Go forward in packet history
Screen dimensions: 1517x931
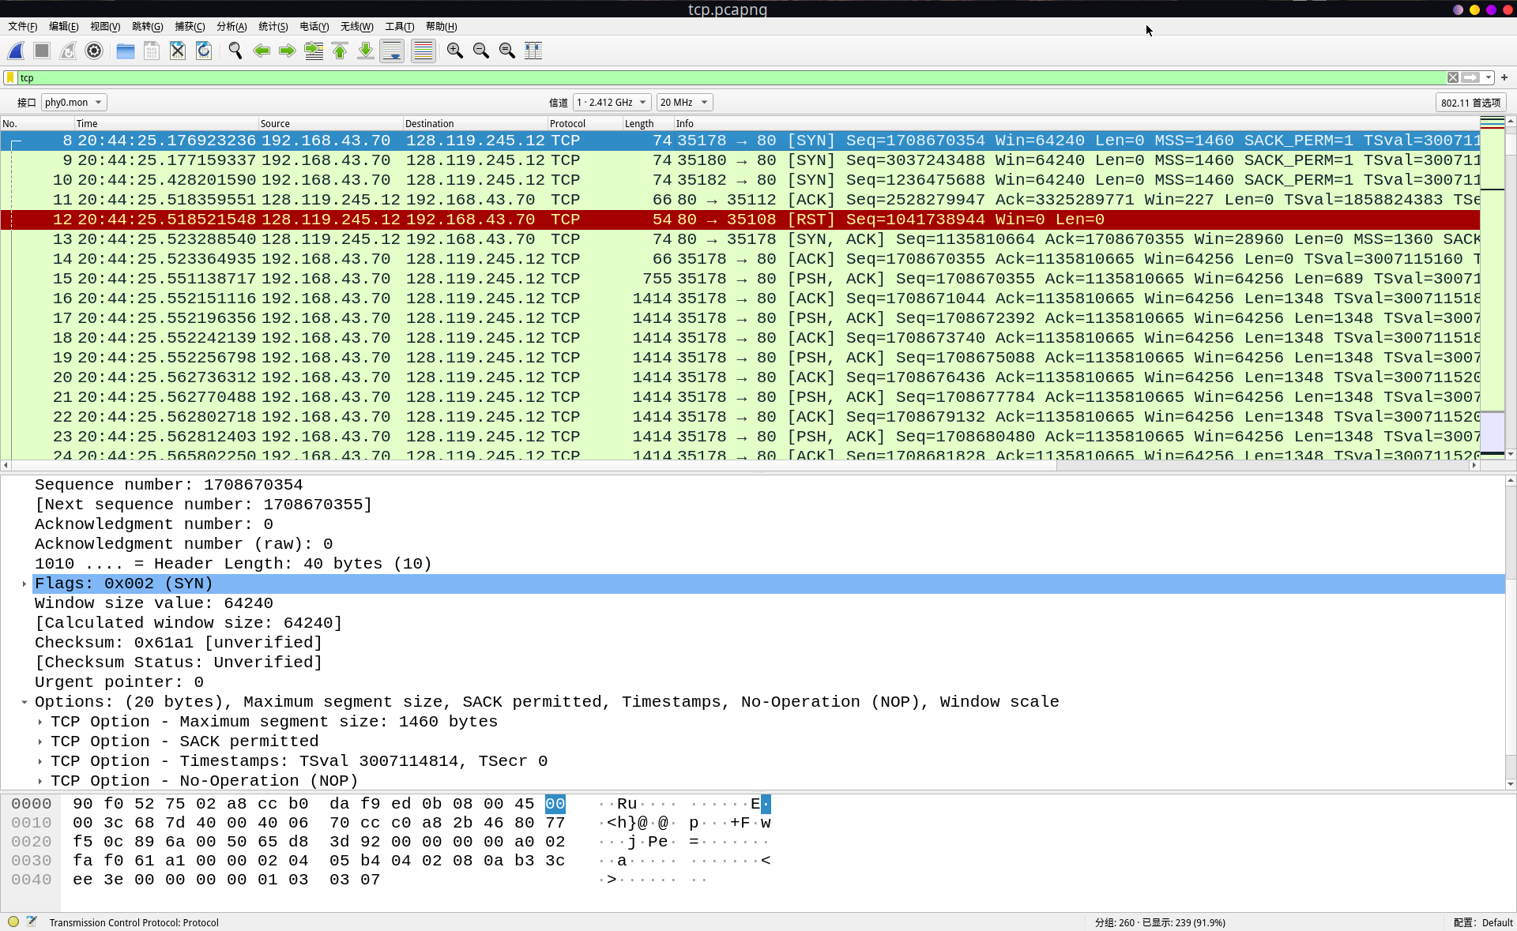288,51
